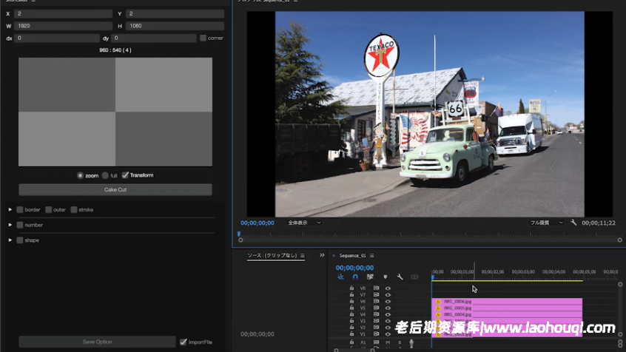Expand the border options section
626x352 pixels.
click(x=10, y=209)
